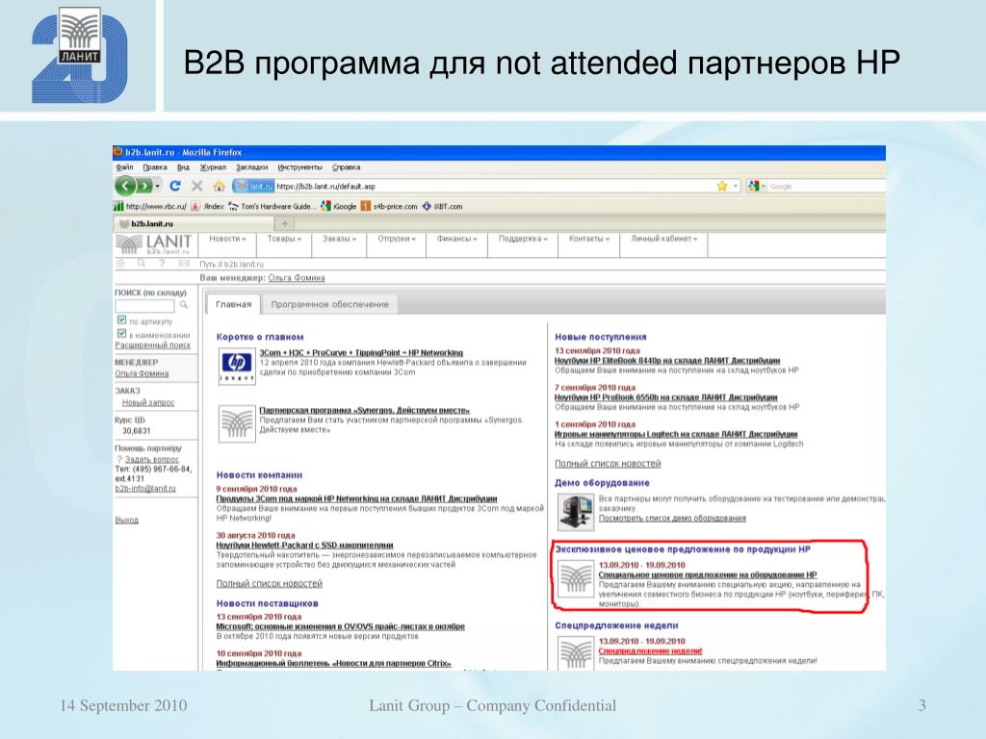Click the Firefox Forward arrow button
The image size is (986, 739).
144,186
